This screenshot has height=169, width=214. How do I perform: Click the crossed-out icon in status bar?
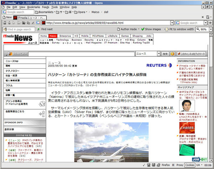pyautogui.click(x=158, y=165)
